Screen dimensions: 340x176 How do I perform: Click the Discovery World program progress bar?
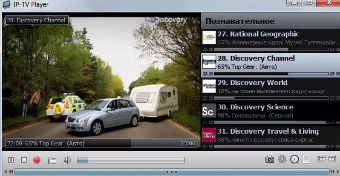(x=271, y=98)
